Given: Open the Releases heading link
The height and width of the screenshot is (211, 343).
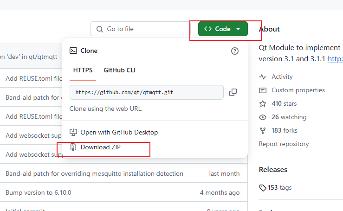Looking at the screenshot, I should (273, 170).
